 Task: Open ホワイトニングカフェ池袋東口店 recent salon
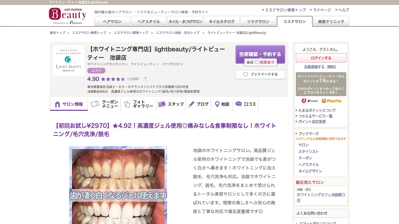(321, 198)
